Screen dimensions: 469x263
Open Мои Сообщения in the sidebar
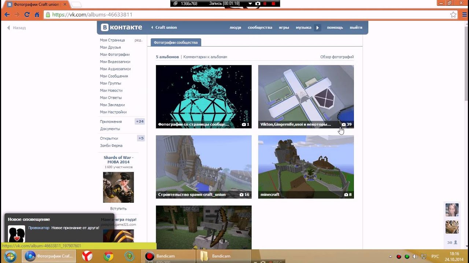pyautogui.click(x=114, y=76)
